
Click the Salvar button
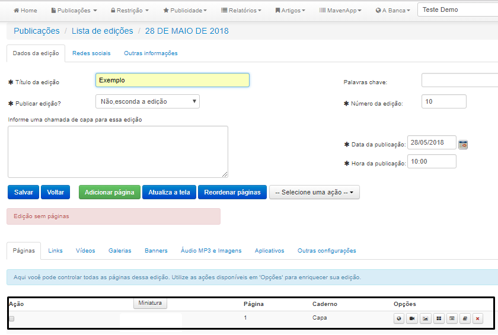[24, 193]
